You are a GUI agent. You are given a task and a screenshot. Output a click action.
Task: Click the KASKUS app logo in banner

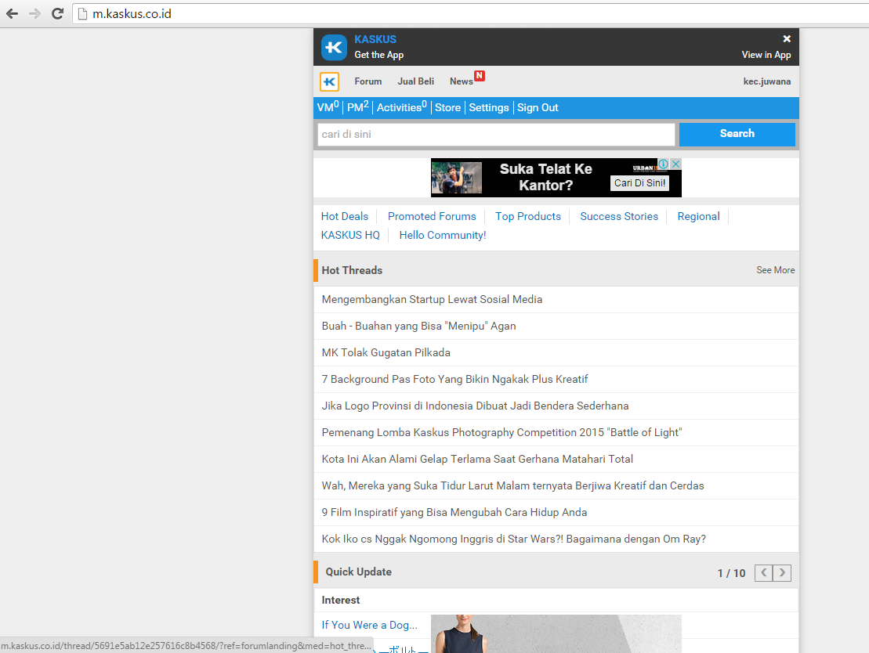click(334, 47)
